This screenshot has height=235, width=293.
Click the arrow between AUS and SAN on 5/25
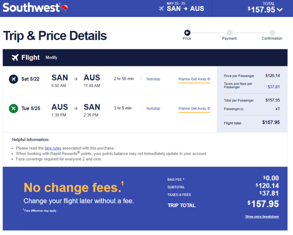point(76,108)
